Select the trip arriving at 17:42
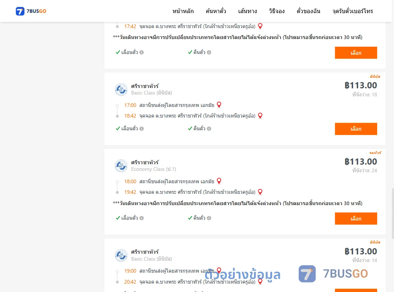Image resolution: width=394 pixels, height=292 pixels. [x=356, y=53]
